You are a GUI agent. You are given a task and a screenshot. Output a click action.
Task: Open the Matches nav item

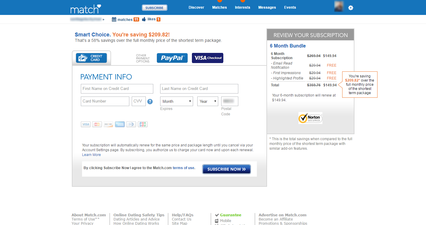coord(219,7)
